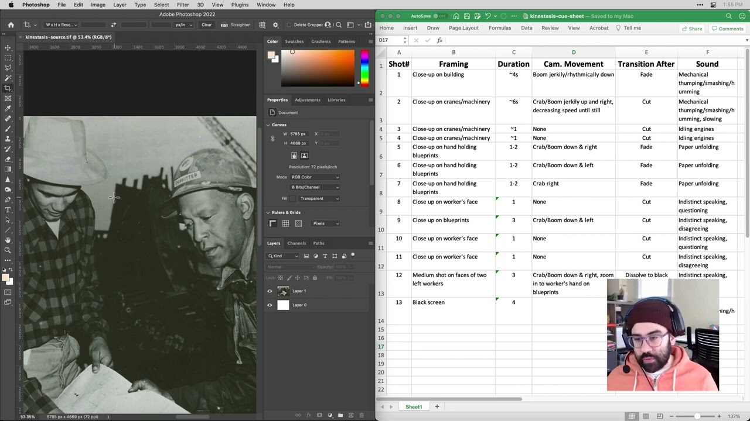Click the delete layer trash icon

click(x=362, y=415)
